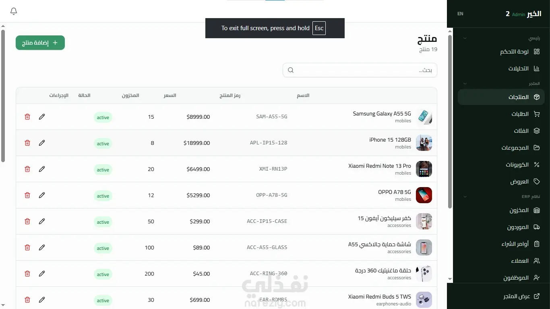Delete the ACC-IP15-CASE product
The image size is (550, 309).
point(27,221)
